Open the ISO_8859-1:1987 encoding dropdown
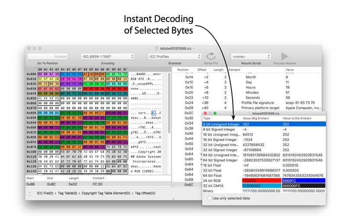The image size is (346, 216). pyautogui.click(x=108, y=57)
